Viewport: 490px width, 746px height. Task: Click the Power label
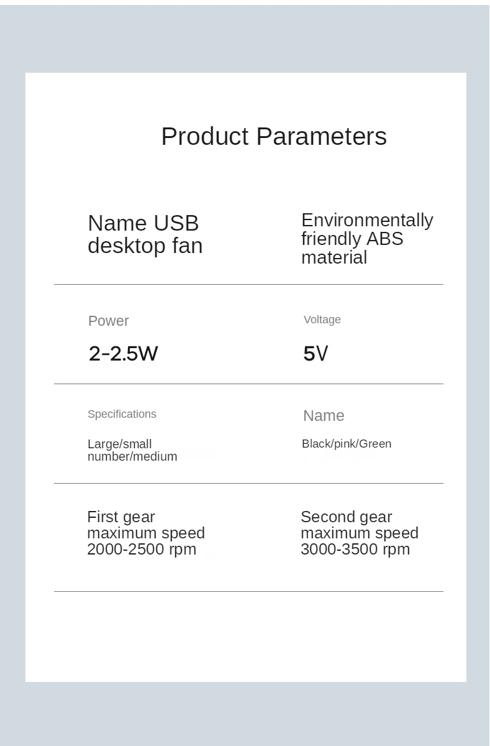[108, 321]
